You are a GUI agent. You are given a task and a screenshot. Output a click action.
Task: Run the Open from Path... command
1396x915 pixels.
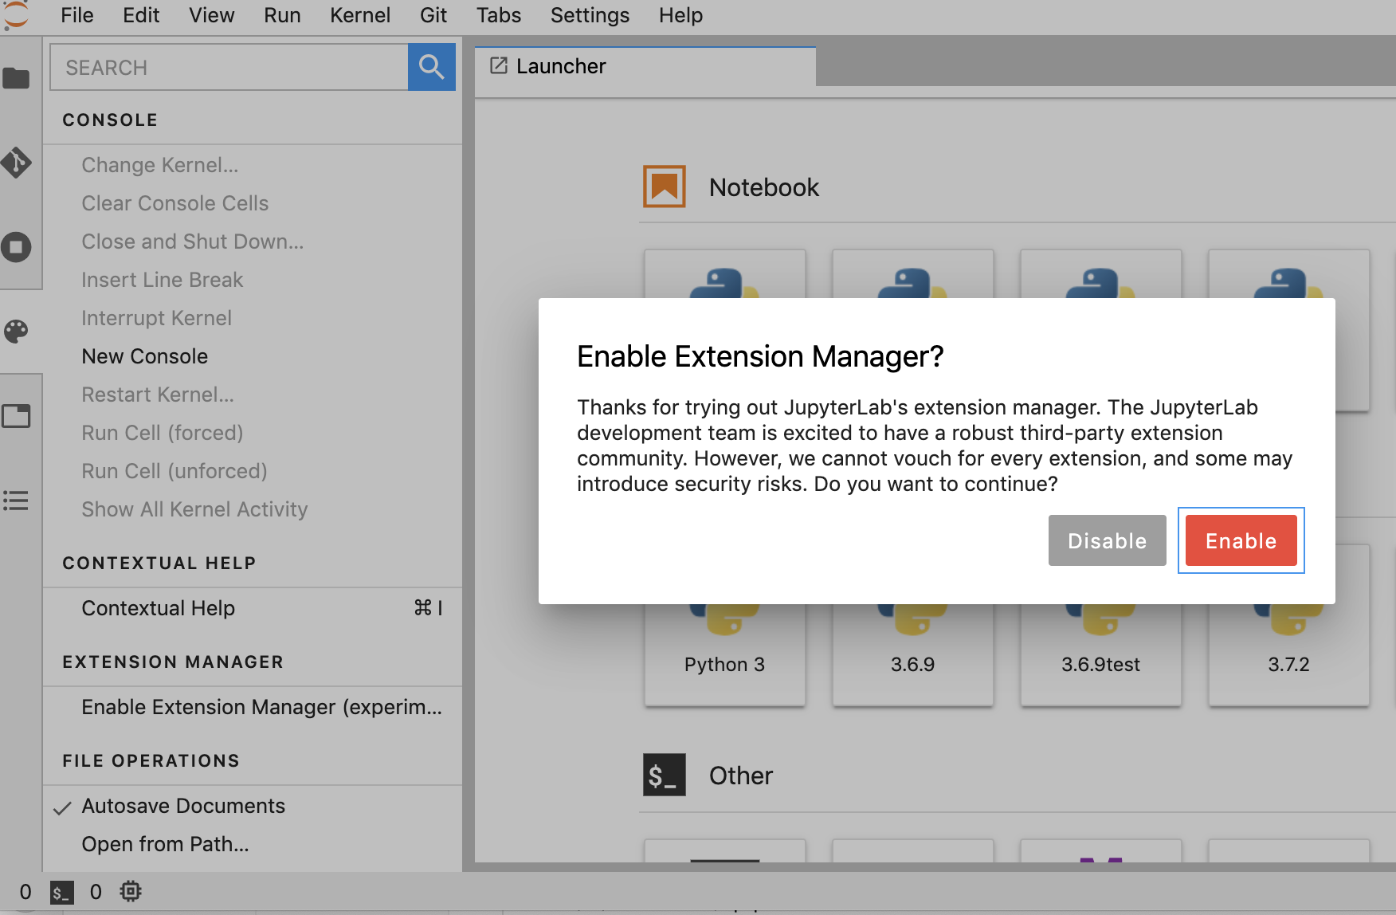[x=252, y=844]
